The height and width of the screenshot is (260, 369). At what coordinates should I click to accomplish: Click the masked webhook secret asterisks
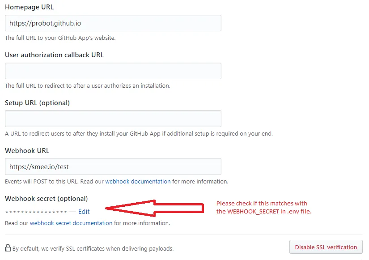pyautogui.click(x=36, y=212)
